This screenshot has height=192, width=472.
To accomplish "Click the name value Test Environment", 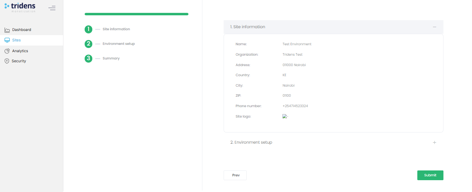I will pyautogui.click(x=297, y=44).
